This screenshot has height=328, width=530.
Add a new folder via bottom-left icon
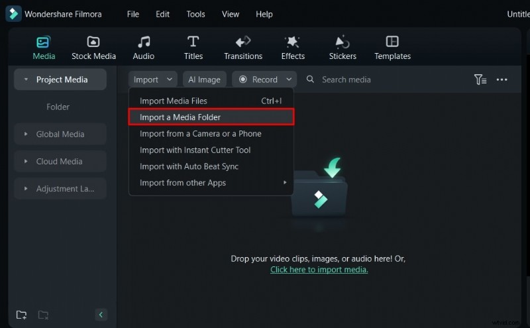point(22,315)
